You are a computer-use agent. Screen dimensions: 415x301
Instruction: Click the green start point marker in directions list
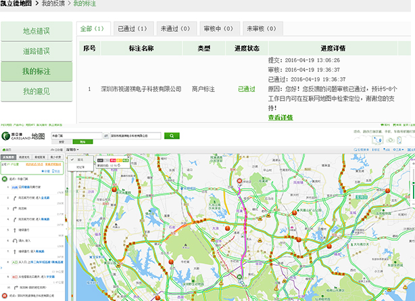point(5,179)
